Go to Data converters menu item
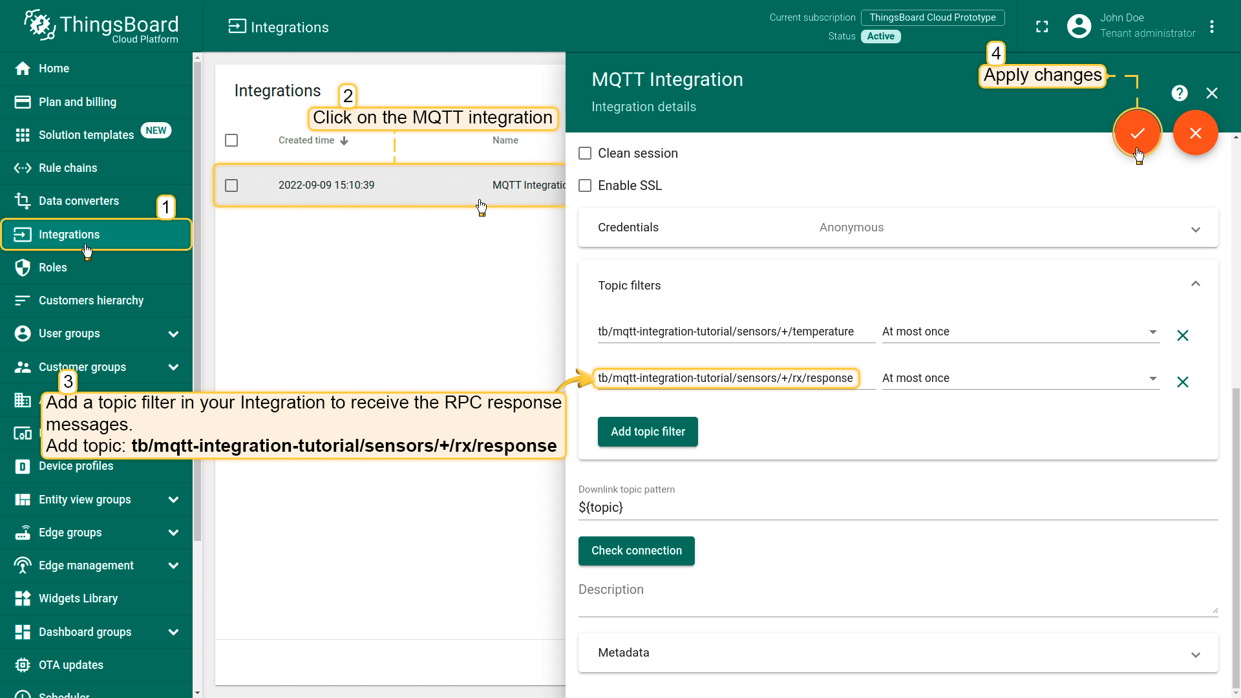The width and height of the screenshot is (1241, 698). click(x=78, y=201)
